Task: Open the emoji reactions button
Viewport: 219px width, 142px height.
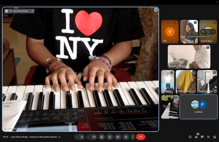Action: [x=110, y=137]
